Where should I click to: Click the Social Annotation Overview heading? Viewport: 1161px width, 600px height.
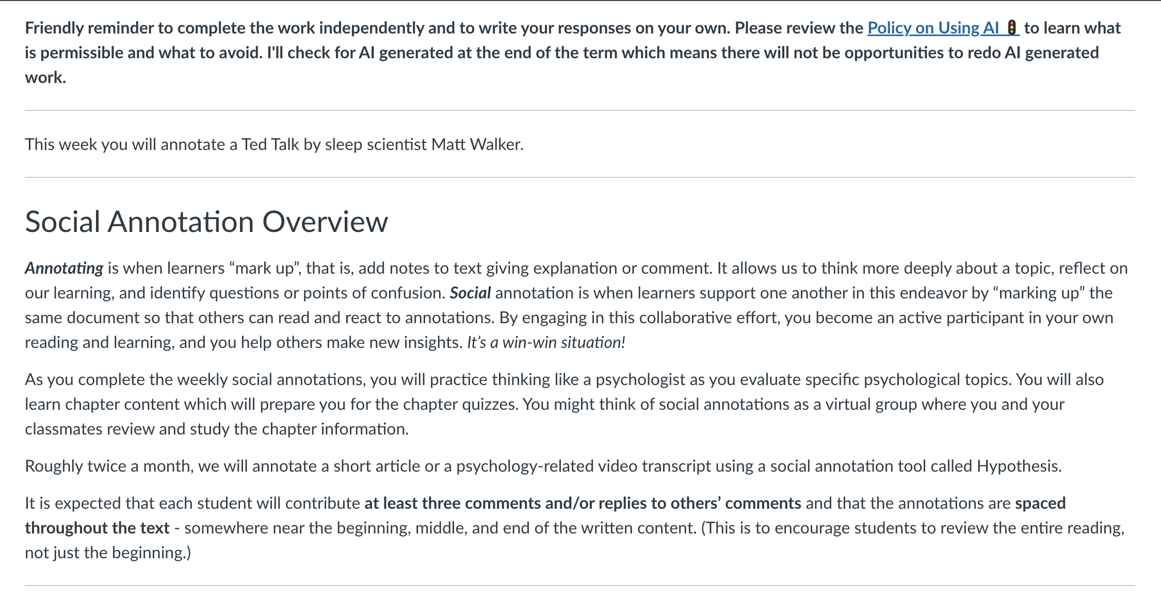click(206, 222)
